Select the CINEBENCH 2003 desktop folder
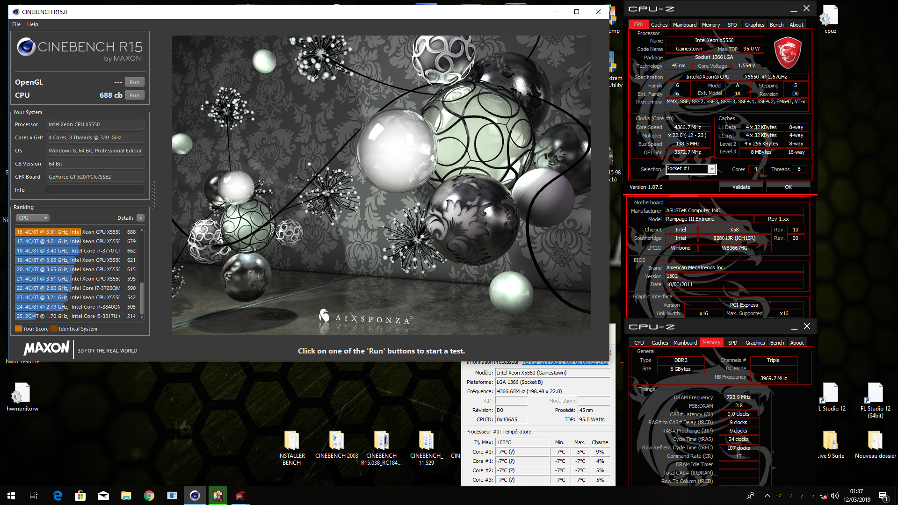Image resolution: width=898 pixels, height=505 pixels. [x=336, y=445]
